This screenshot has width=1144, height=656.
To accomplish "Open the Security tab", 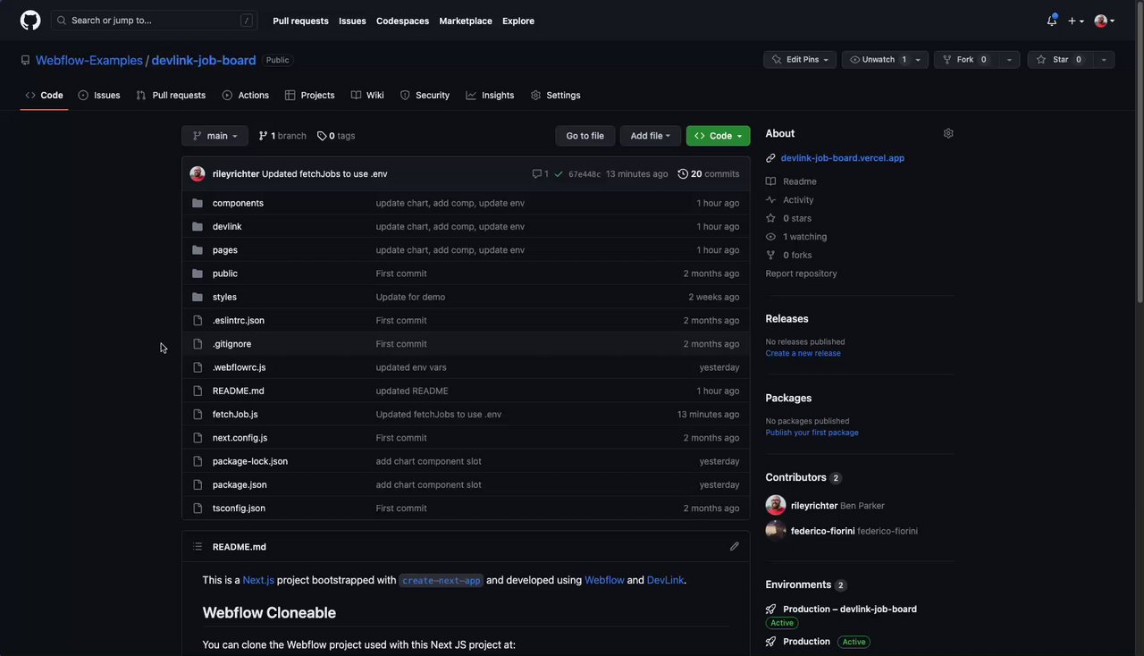I will click(x=425, y=95).
